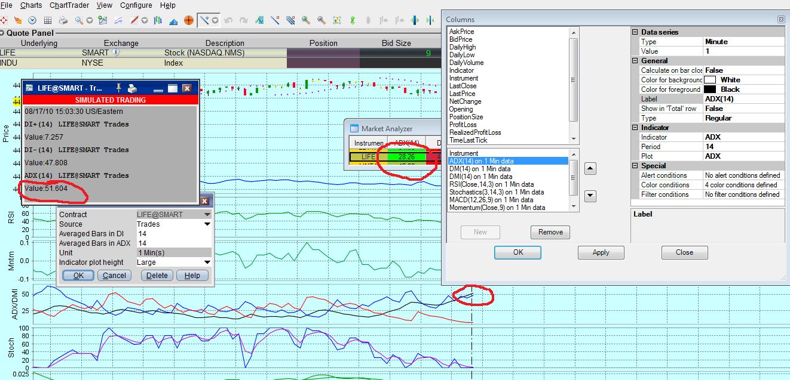This screenshot has height=380, width=790.
Task: Click Apply button in Columns dialog
Action: pyautogui.click(x=601, y=252)
